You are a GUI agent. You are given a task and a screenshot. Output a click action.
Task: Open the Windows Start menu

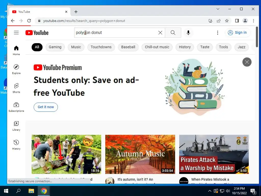coord(6,191)
